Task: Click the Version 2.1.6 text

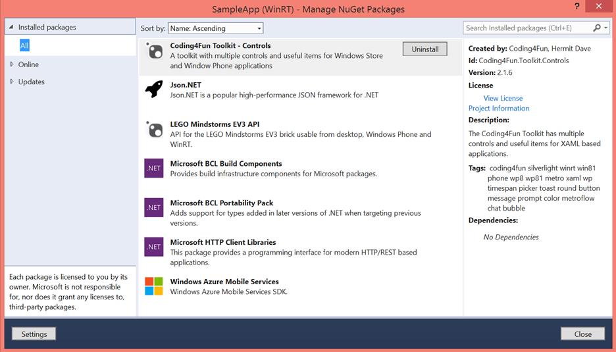Action: pyautogui.click(x=490, y=72)
